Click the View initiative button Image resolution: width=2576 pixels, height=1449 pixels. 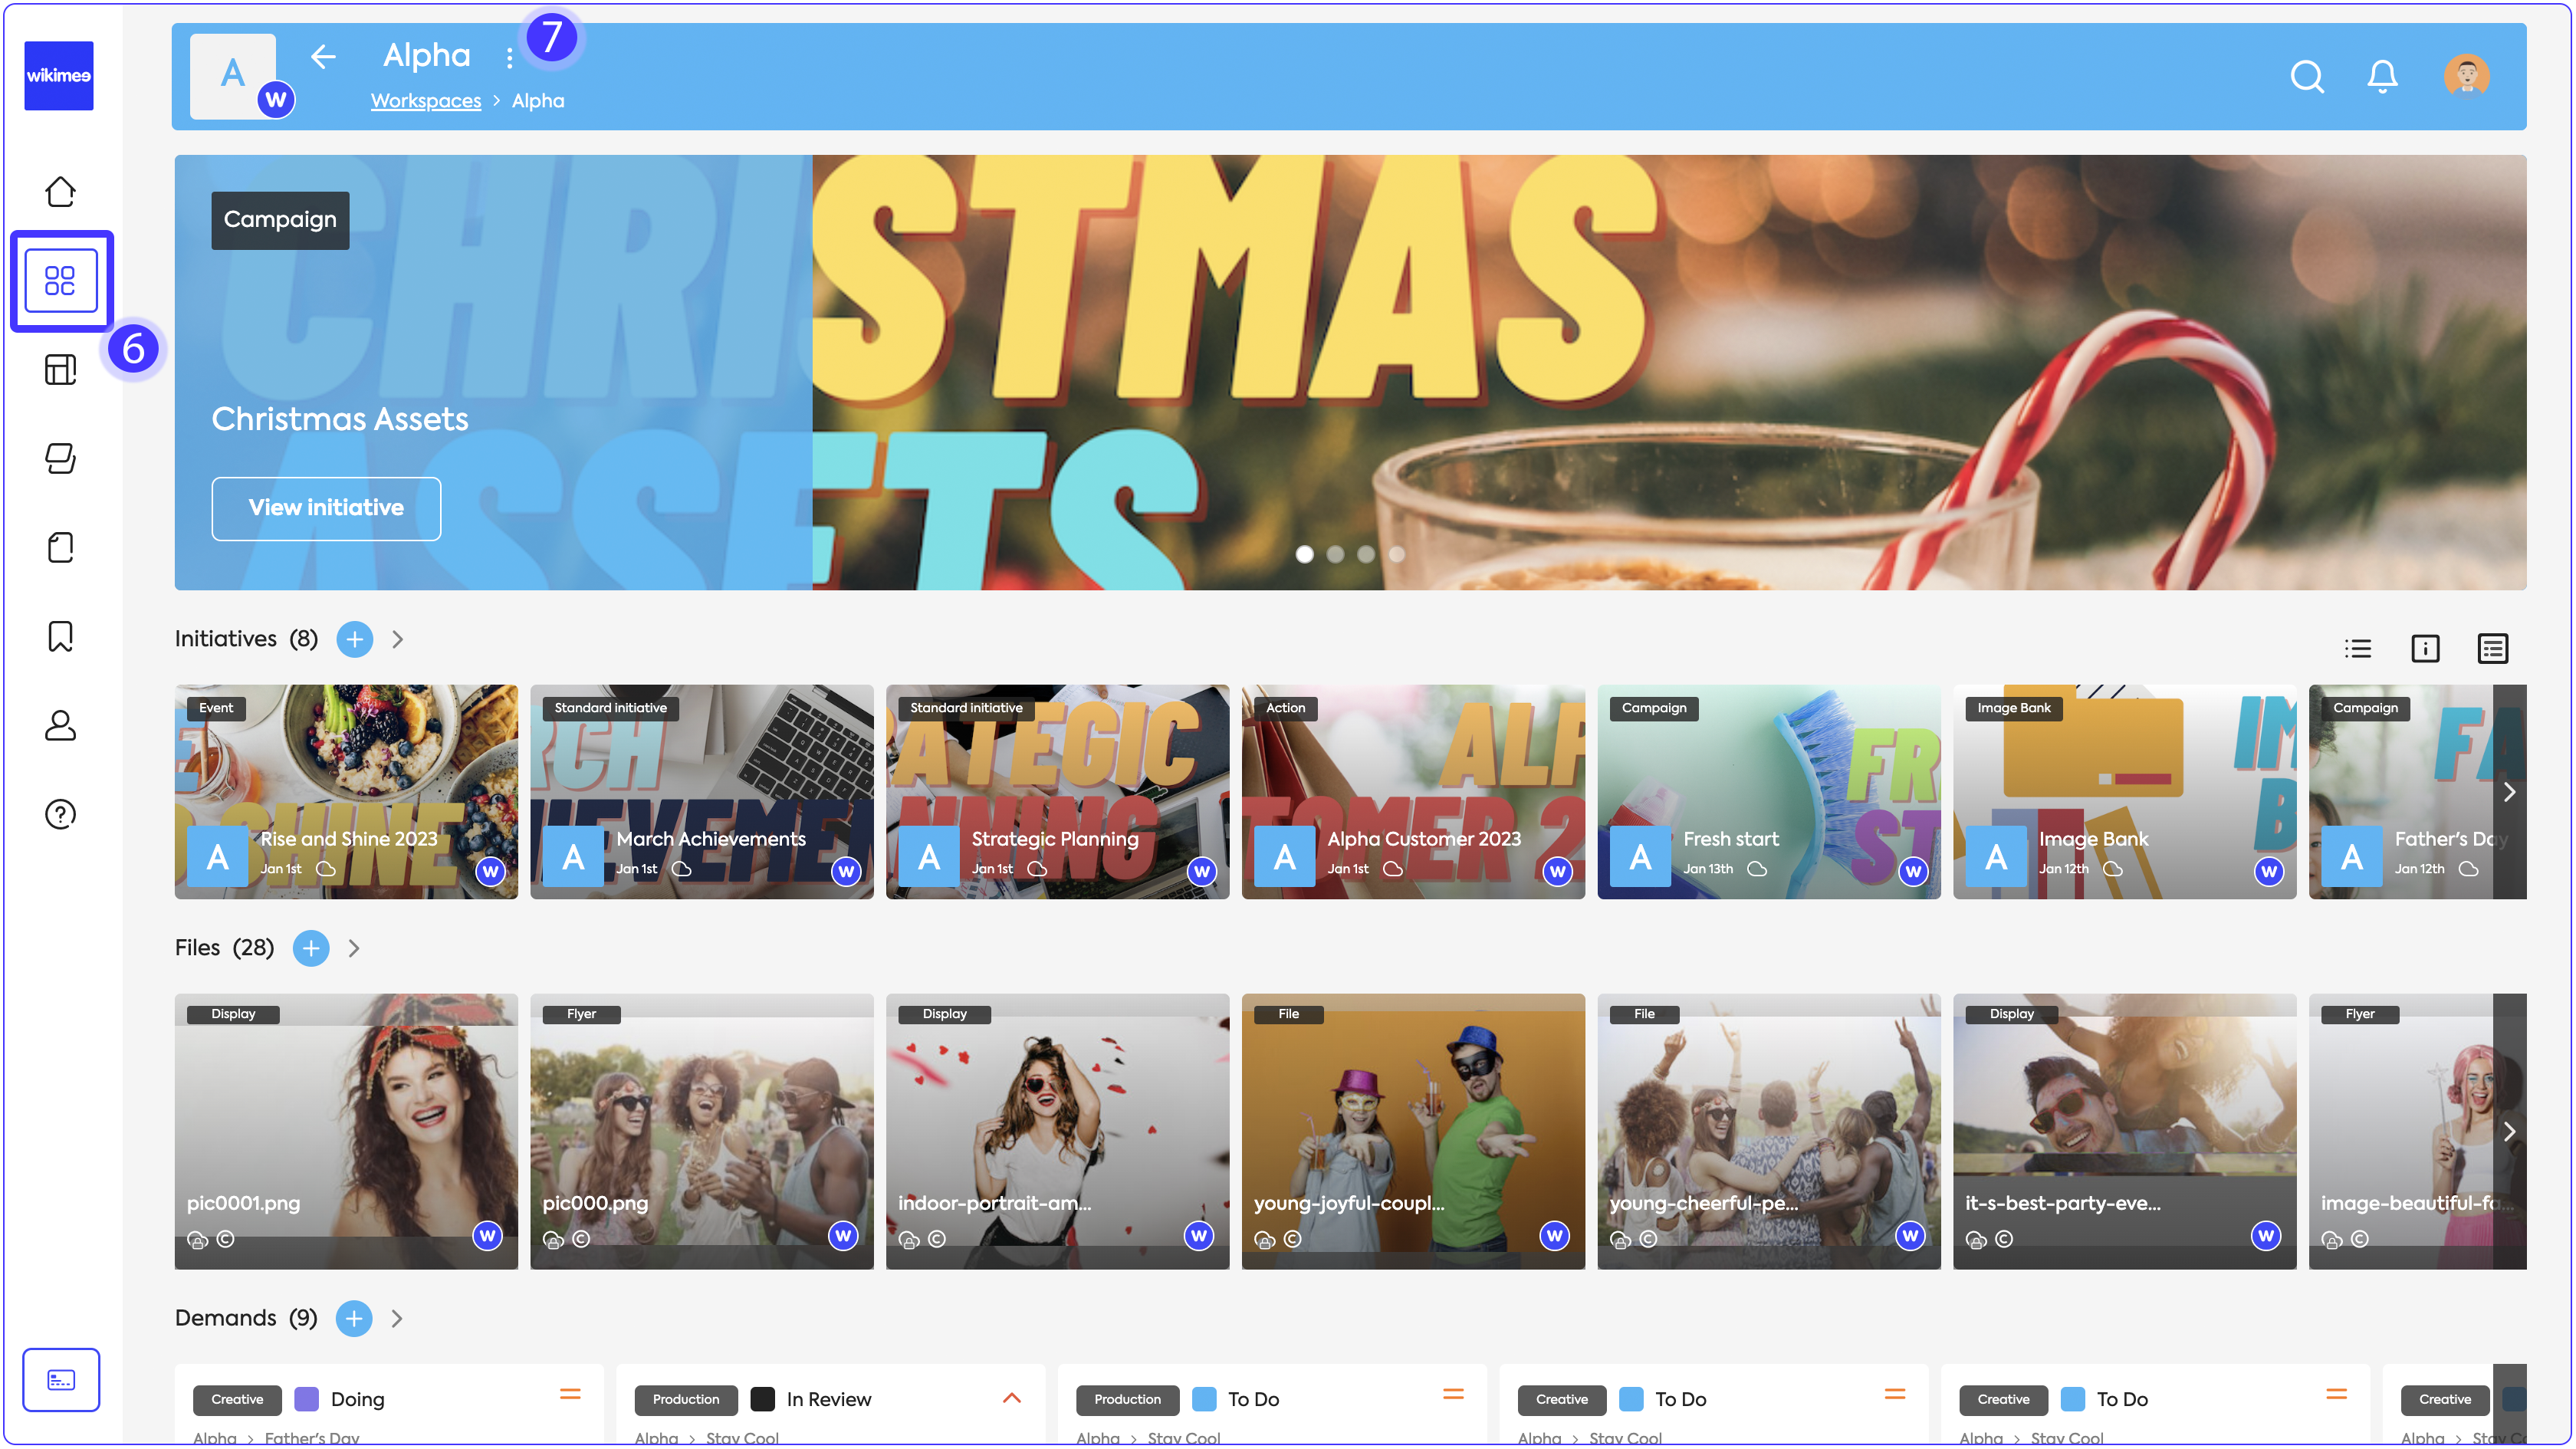click(326, 508)
